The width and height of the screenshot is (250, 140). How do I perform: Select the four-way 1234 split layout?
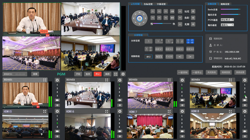point(190,41)
